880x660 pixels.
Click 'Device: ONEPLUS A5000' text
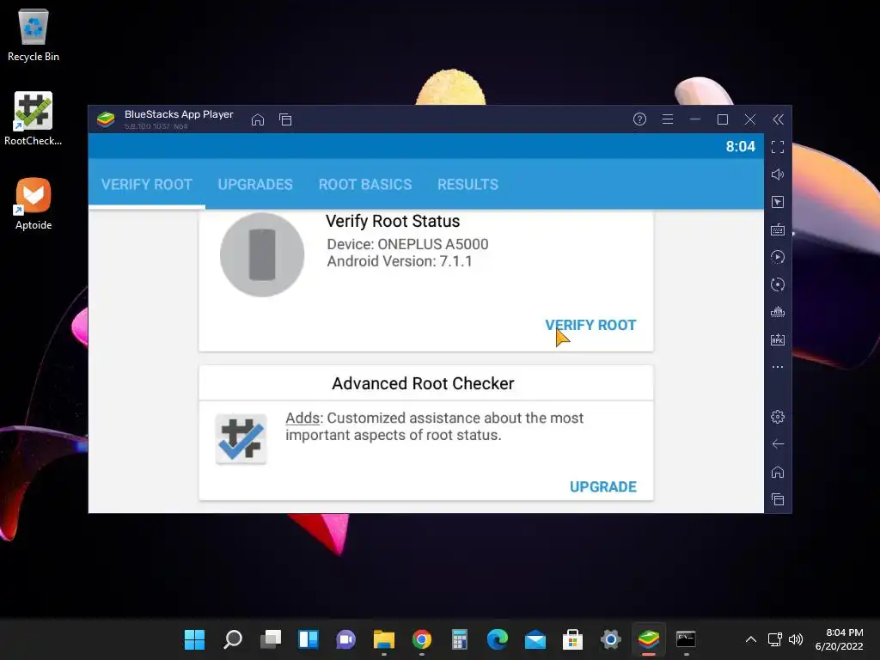pyautogui.click(x=408, y=244)
